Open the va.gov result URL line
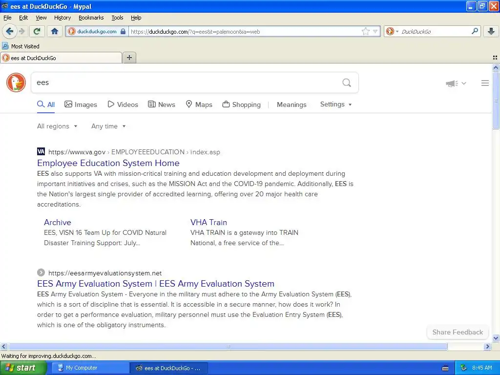 134,152
